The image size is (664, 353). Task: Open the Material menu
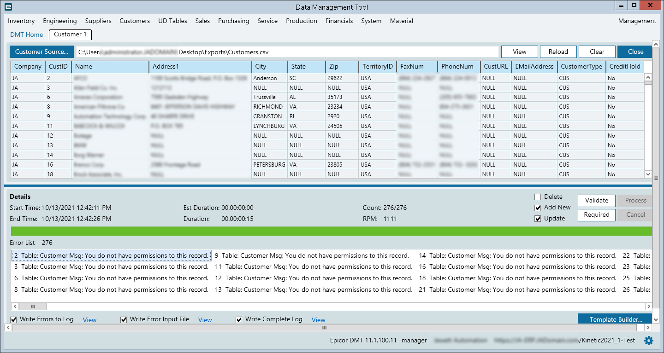[402, 21]
